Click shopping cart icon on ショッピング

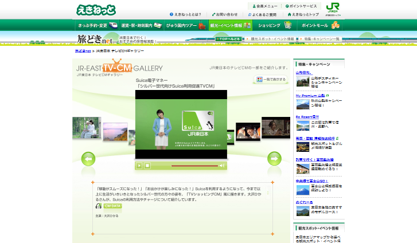coord(288,25)
